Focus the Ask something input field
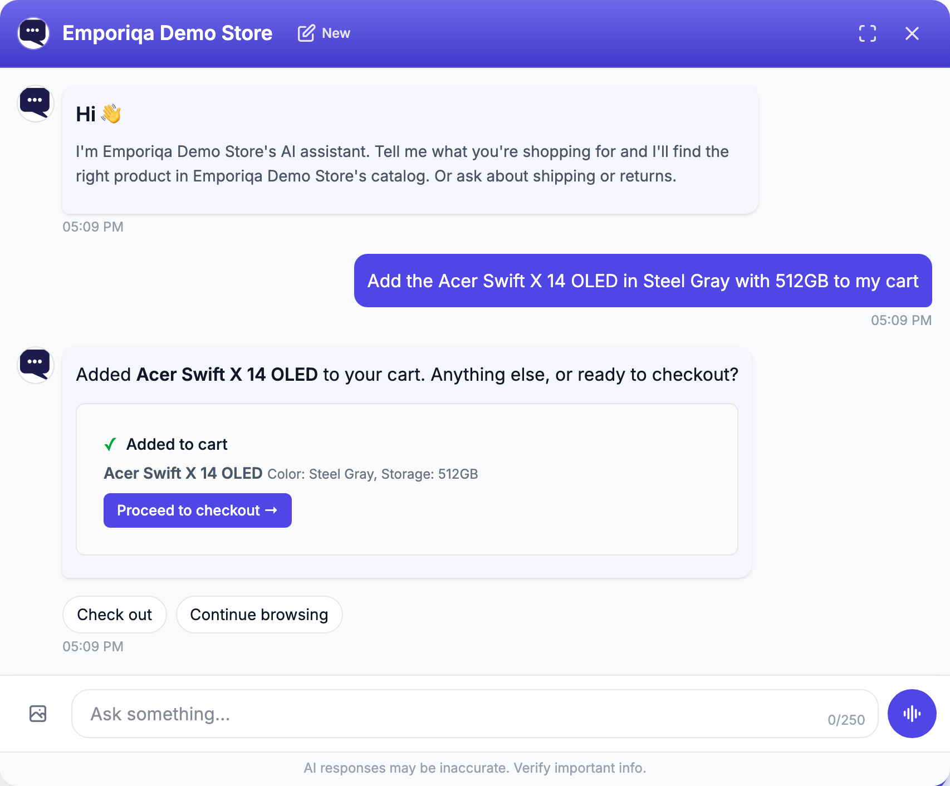The height and width of the screenshot is (786, 950). tap(474, 714)
